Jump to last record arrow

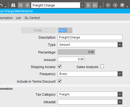(95, 5)
